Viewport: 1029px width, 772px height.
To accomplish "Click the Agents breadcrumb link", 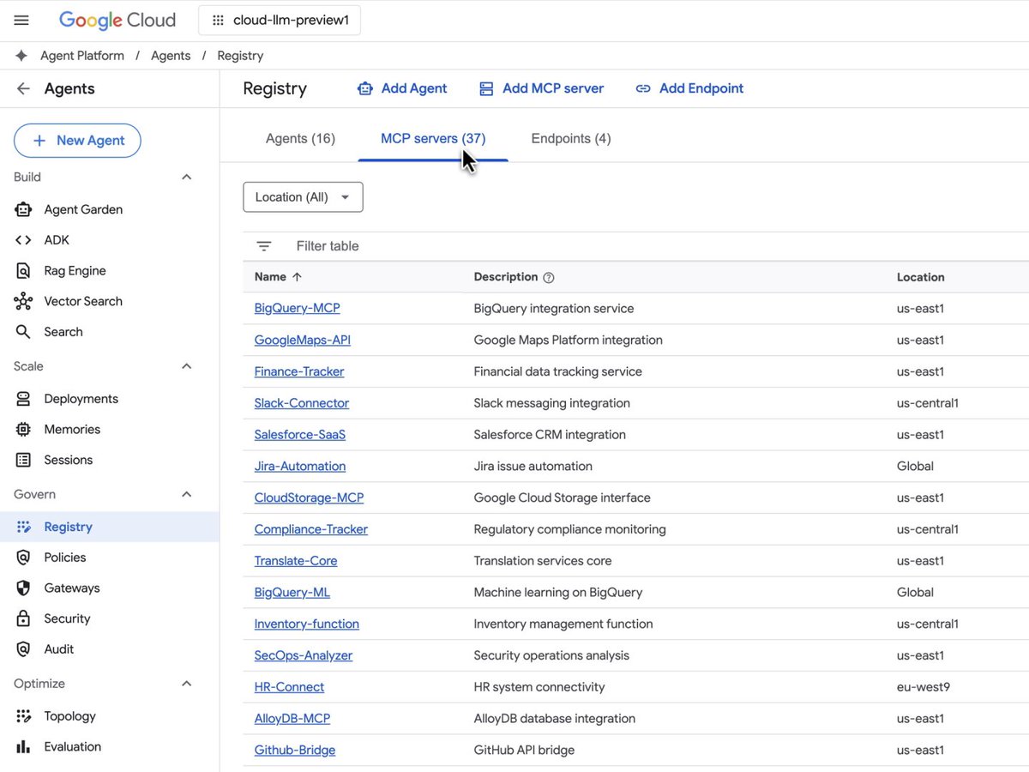I will (171, 56).
